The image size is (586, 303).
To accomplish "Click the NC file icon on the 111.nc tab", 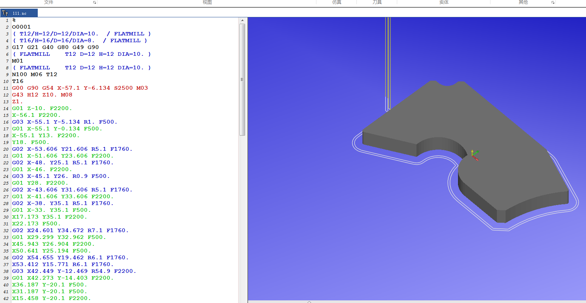I will 5,13.
